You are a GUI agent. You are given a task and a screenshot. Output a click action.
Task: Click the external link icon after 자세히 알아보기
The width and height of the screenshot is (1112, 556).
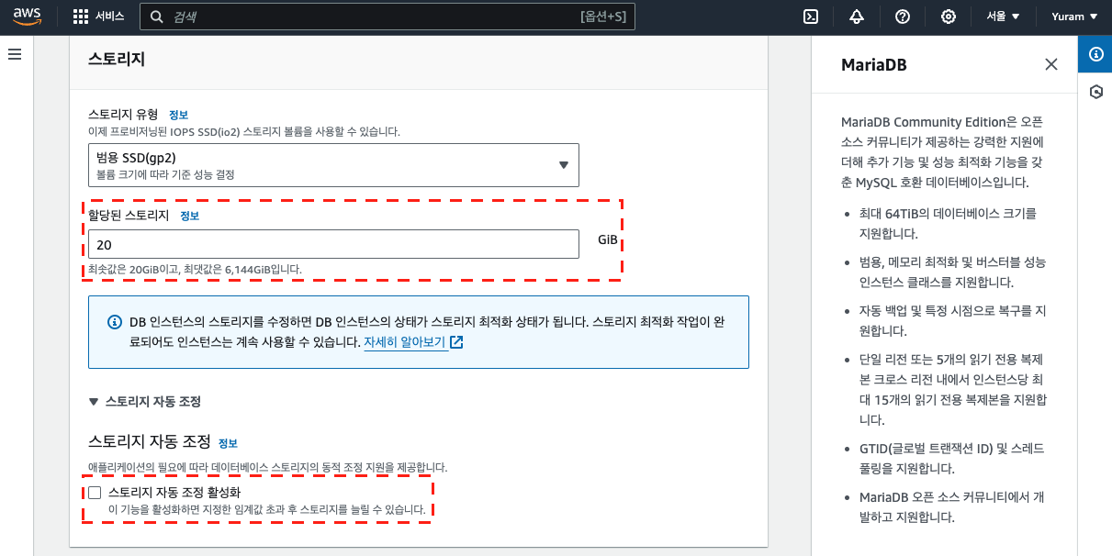tap(456, 342)
